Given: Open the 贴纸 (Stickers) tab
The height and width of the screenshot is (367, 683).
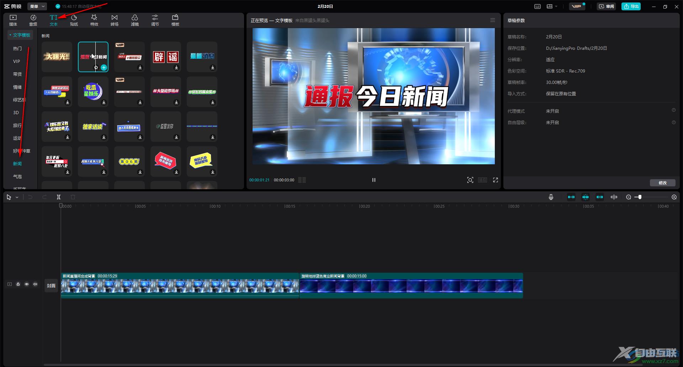Looking at the screenshot, I should pos(74,20).
